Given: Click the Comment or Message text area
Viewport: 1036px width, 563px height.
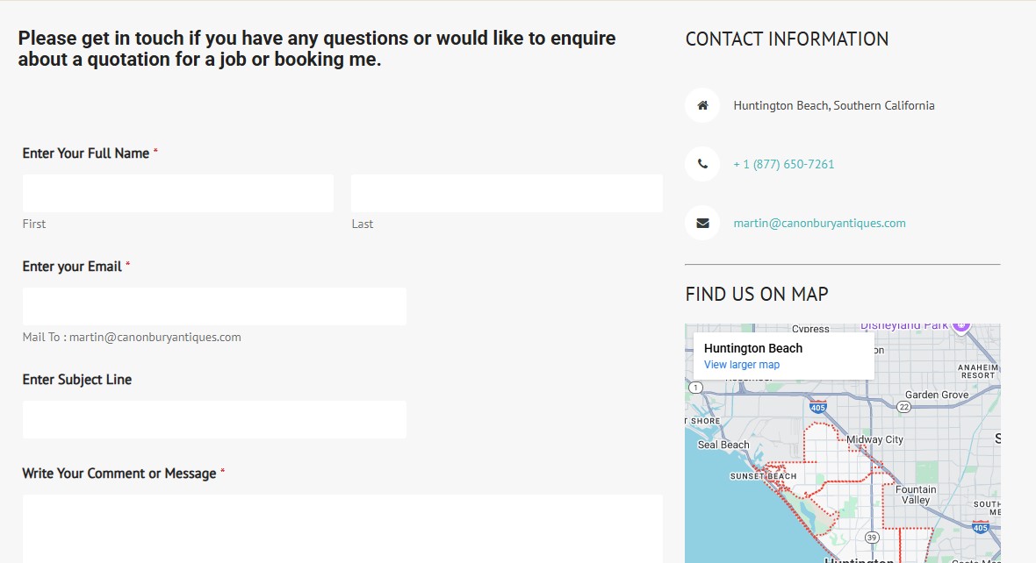Looking at the screenshot, I should [342, 528].
